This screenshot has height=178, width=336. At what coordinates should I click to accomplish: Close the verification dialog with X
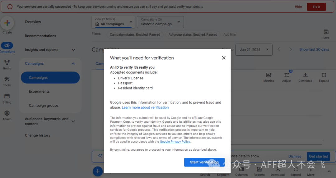tap(223, 58)
